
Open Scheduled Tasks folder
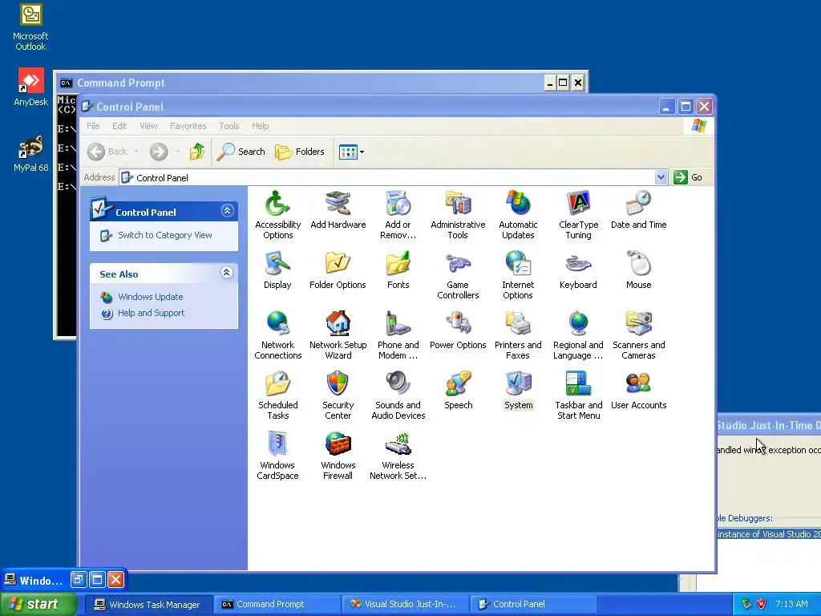click(277, 395)
